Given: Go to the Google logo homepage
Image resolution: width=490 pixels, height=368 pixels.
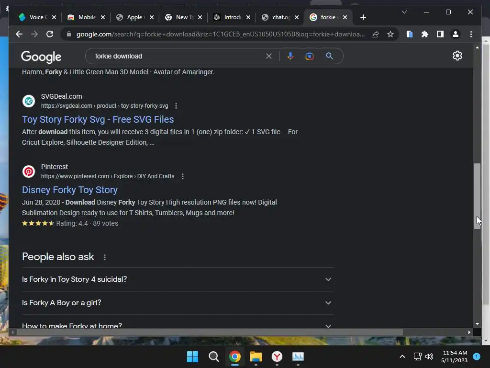Looking at the screenshot, I should coord(41,57).
